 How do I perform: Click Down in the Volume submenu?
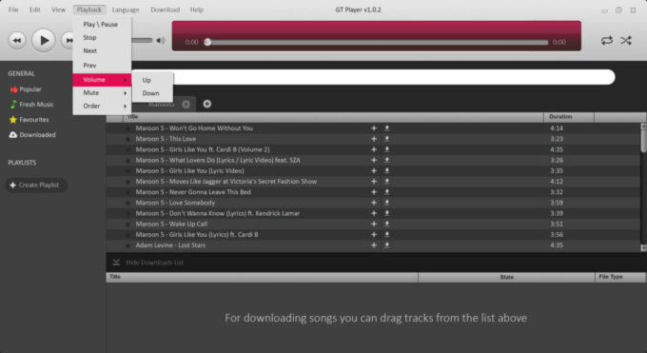click(x=151, y=93)
